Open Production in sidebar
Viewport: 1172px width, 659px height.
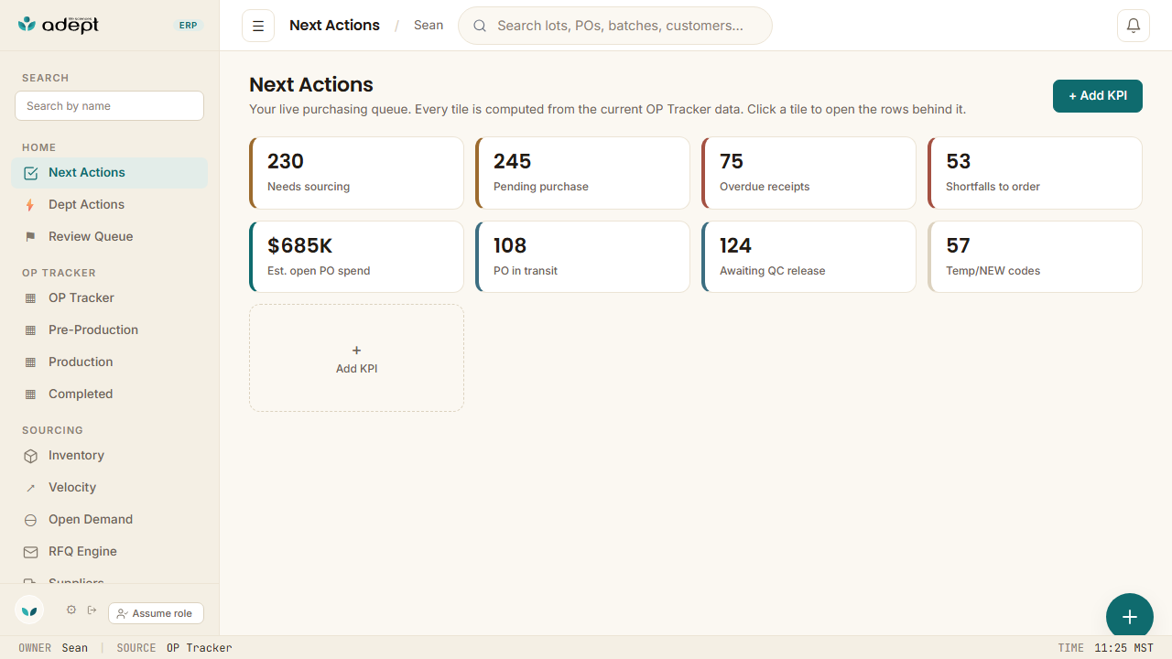[110, 362]
